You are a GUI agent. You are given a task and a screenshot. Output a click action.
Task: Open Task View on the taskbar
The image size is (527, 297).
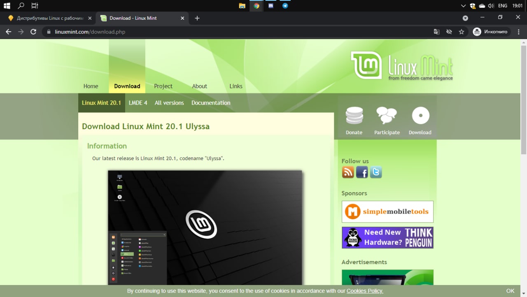tap(35, 6)
